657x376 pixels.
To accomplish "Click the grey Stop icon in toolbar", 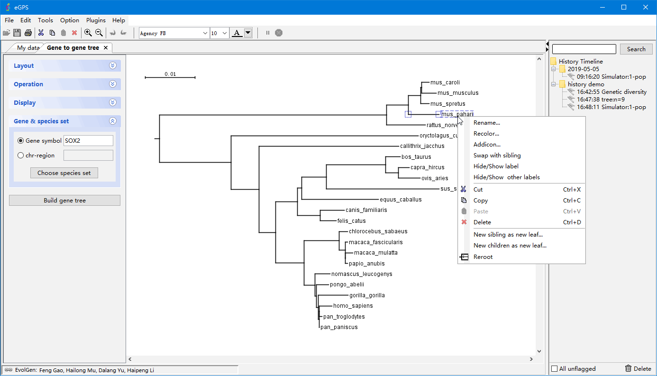I will [x=279, y=33].
